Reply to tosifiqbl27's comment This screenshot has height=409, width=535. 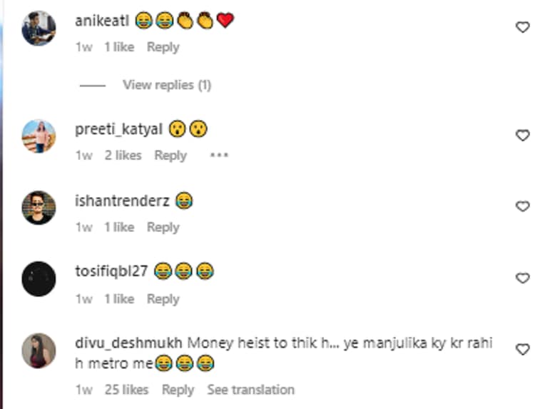coord(163,299)
